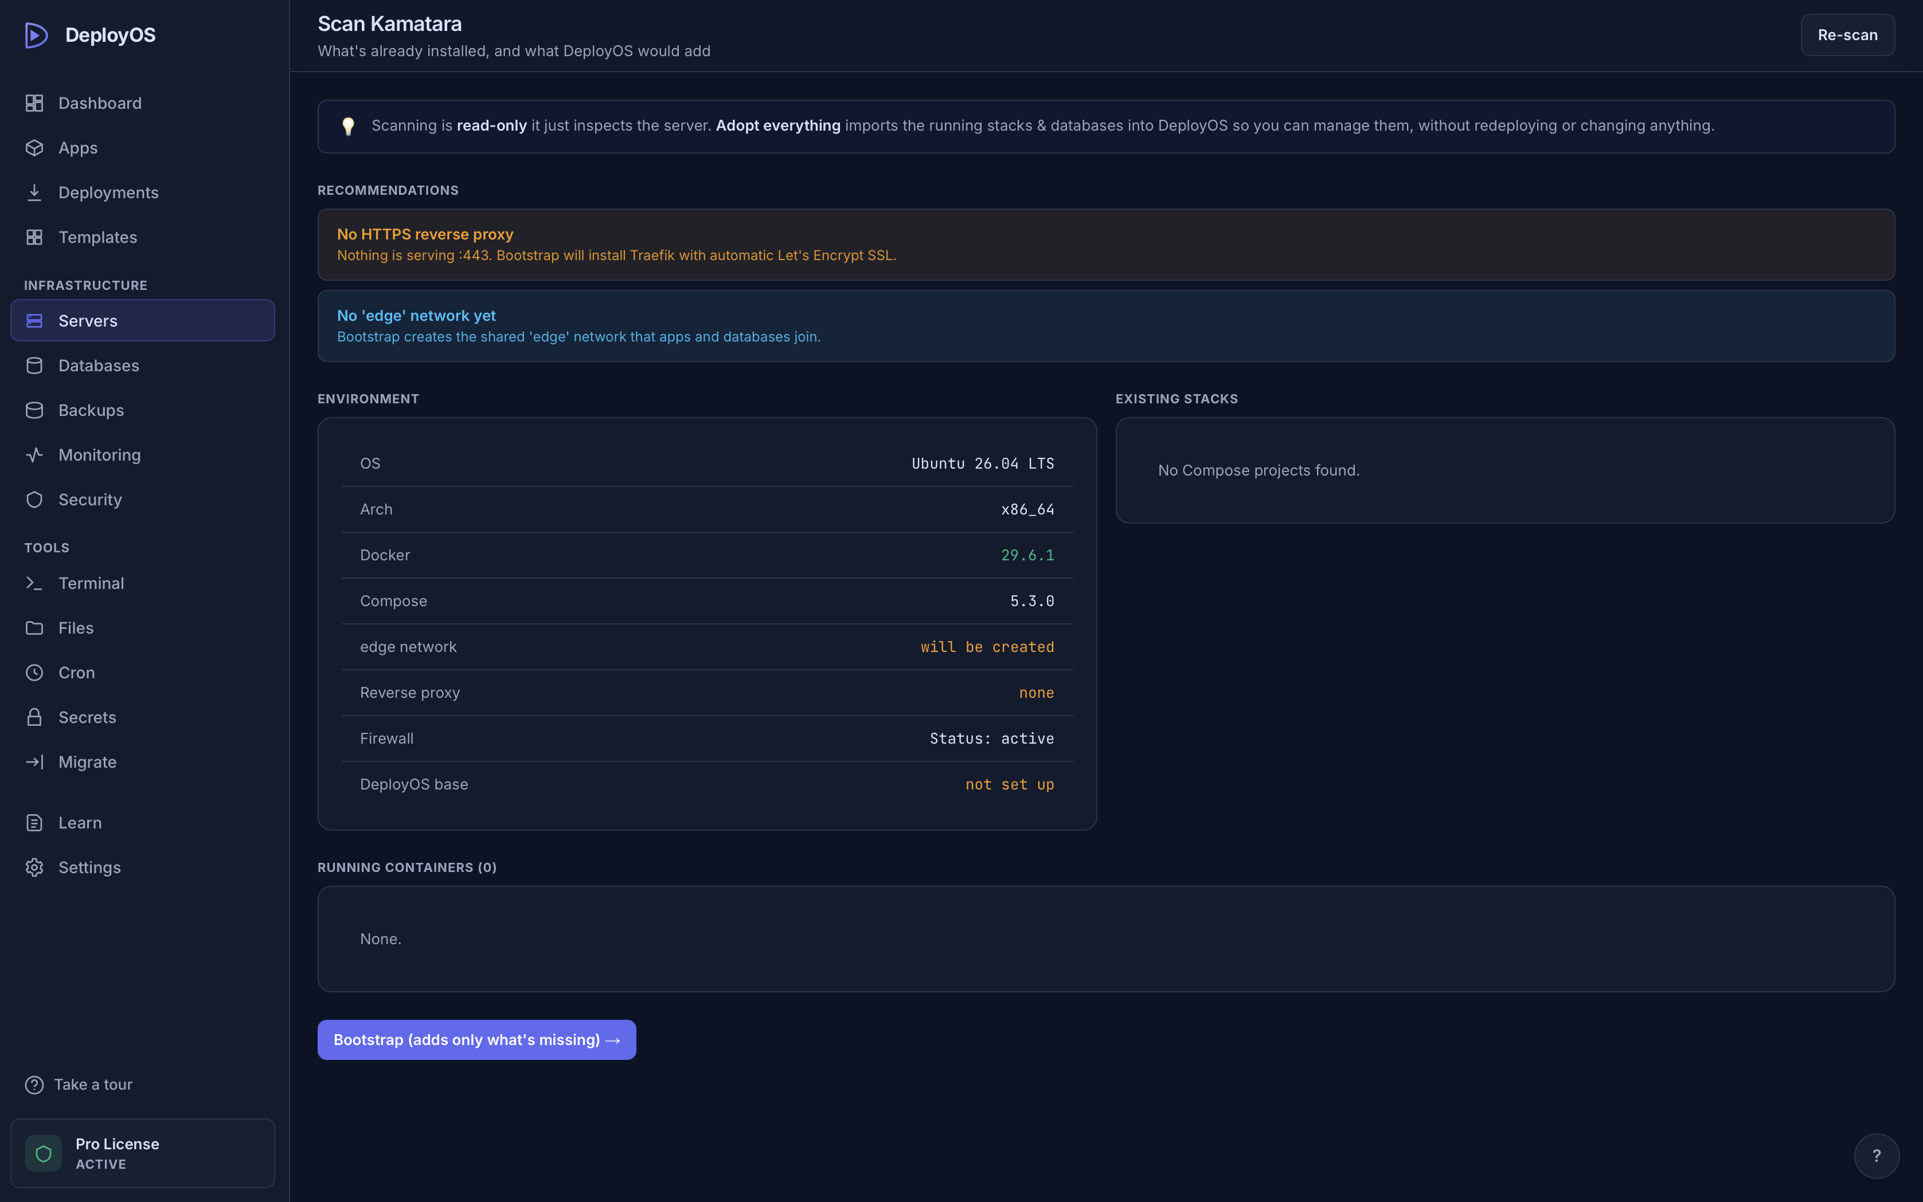Click the read-only scanning info banner
This screenshot has height=1202, width=1923.
tap(1106, 127)
